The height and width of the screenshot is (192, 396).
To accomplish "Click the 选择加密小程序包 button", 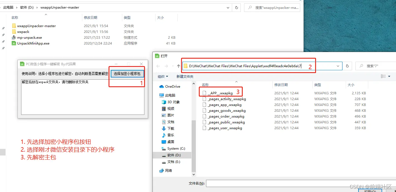I will click(127, 74).
